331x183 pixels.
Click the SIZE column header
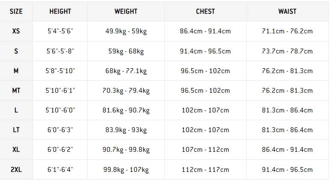16,12
